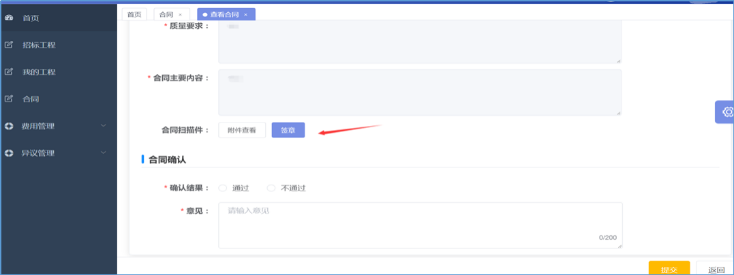Switch to the 查看合同 tab
The image size is (734, 275).
pos(226,14)
